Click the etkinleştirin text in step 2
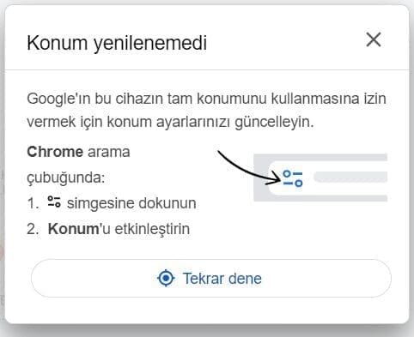This screenshot has height=337, width=414. pyautogui.click(x=152, y=229)
